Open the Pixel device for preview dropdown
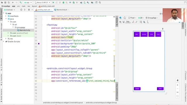The height and width of the screenshot is (105, 187). 132,18
